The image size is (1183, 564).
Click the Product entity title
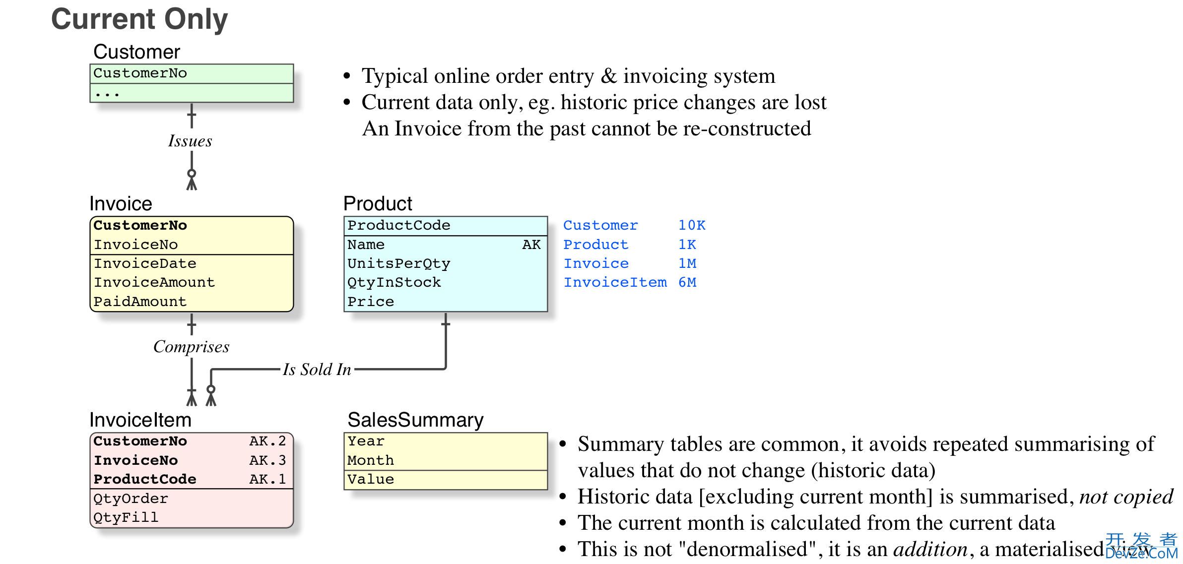point(378,204)
